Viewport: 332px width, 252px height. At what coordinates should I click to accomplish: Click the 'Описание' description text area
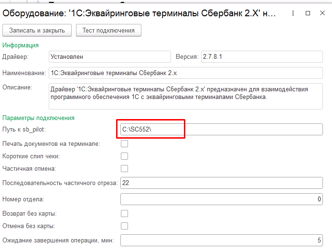pos(186,96)
